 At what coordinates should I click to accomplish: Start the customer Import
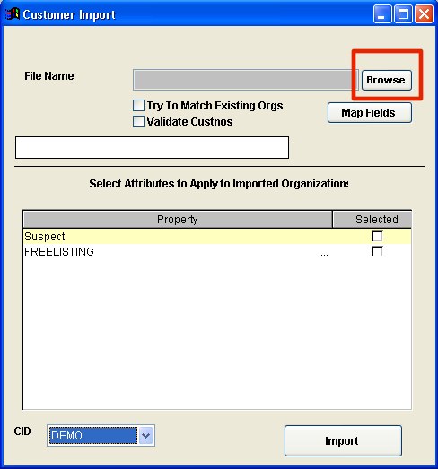(x=343, y=440)
